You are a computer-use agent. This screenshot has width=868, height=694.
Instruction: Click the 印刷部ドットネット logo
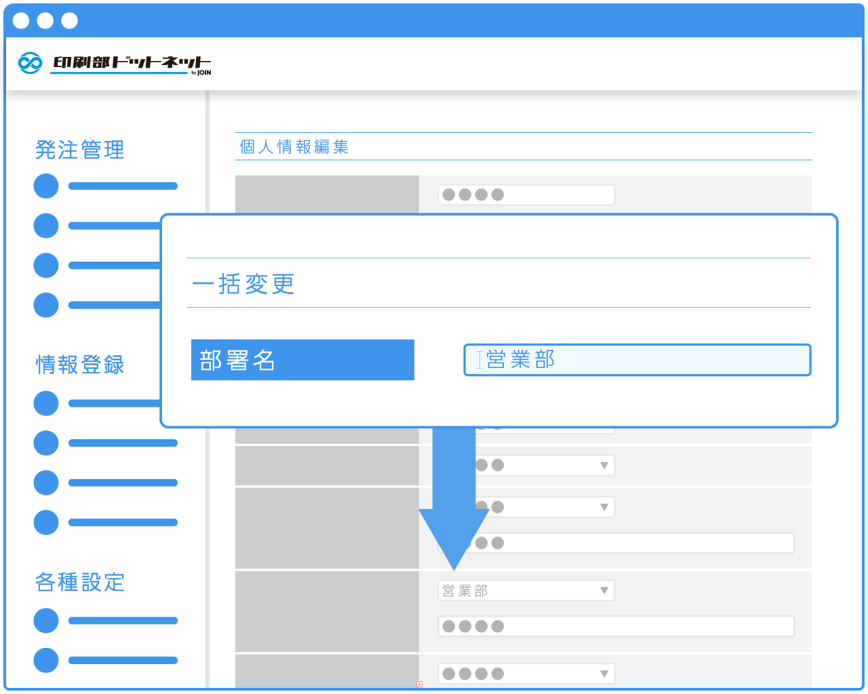115,63
